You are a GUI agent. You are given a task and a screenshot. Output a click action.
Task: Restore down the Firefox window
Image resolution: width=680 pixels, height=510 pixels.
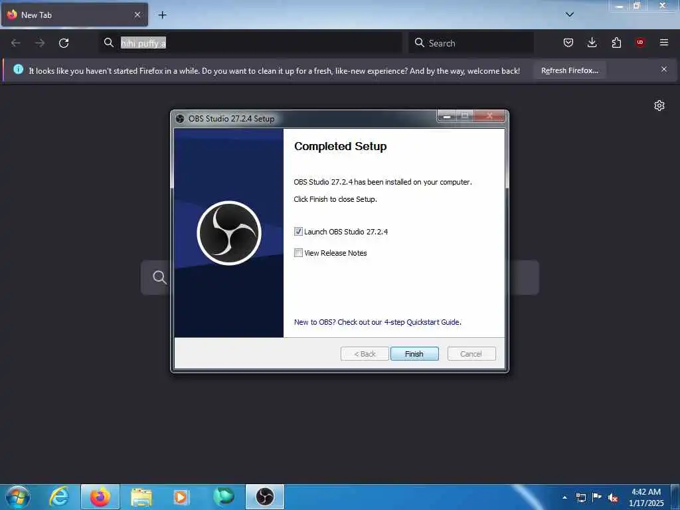[637, 5]
